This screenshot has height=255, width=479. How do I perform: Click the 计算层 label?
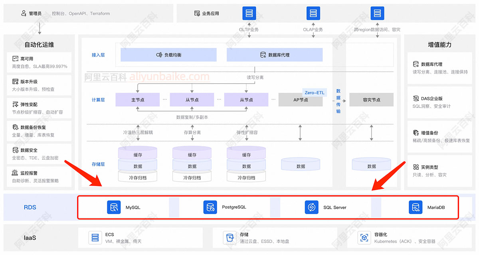point(98,100)
